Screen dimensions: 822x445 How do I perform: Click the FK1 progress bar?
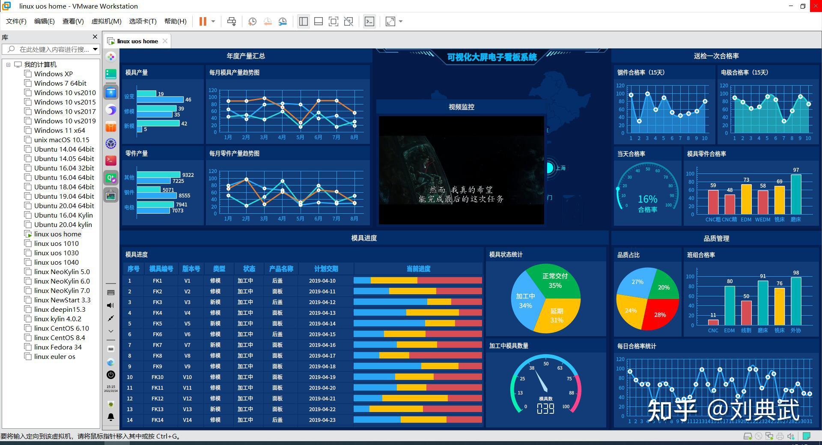(x=418, y=281)
